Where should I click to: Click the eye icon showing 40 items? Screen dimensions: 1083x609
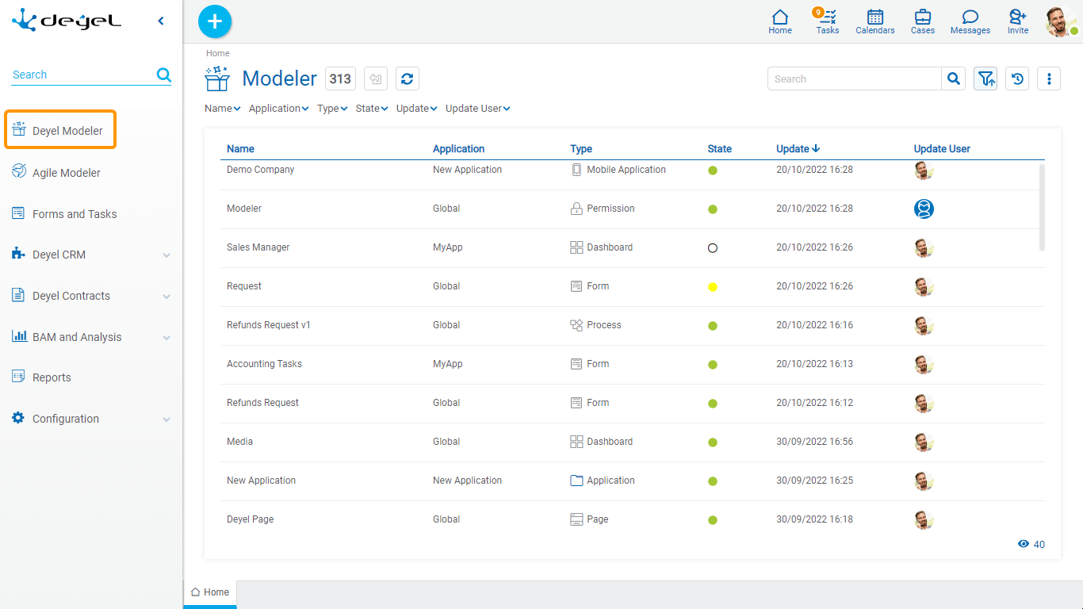(x=1024, y=544)
